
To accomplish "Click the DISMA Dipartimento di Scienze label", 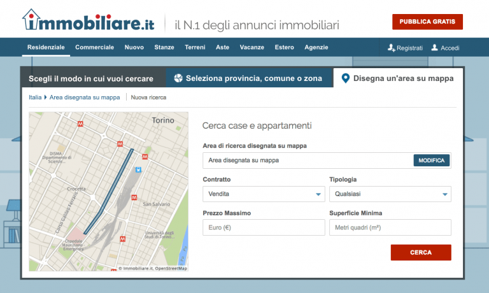I will click(57, 157).
